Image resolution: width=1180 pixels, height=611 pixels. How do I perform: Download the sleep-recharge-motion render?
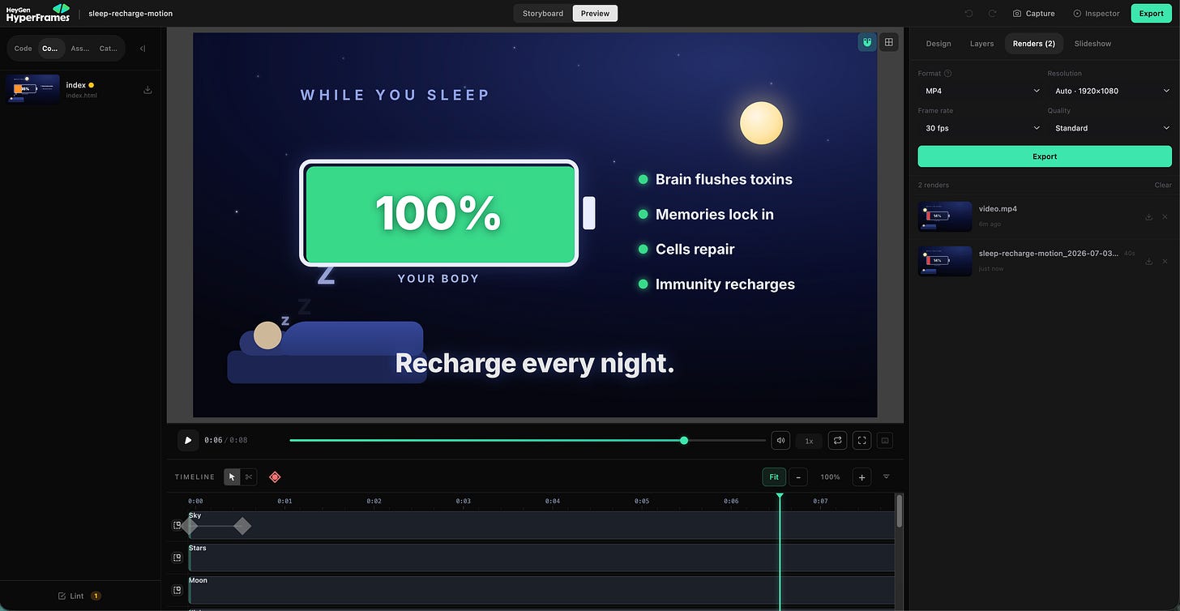coord(1148,262)
